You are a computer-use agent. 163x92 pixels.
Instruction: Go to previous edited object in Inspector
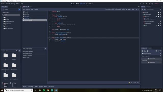pos(156,51)
